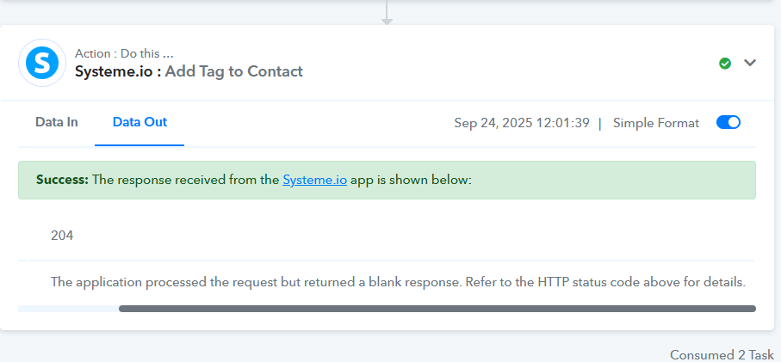
Task: Click the Simple Format label text
Action: pyautogui.click(x=656, y=123)
